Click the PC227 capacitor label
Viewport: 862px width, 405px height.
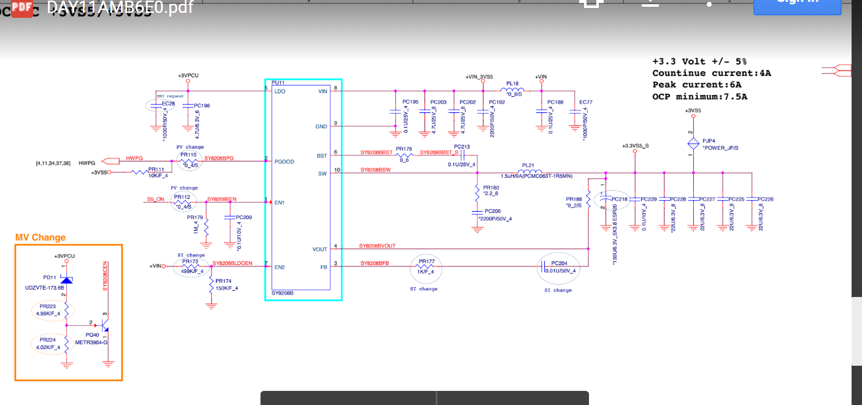click(707, 199)
